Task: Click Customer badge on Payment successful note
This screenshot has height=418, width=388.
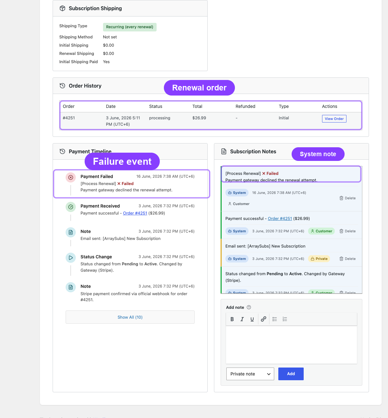Action: tap(321, 231)
